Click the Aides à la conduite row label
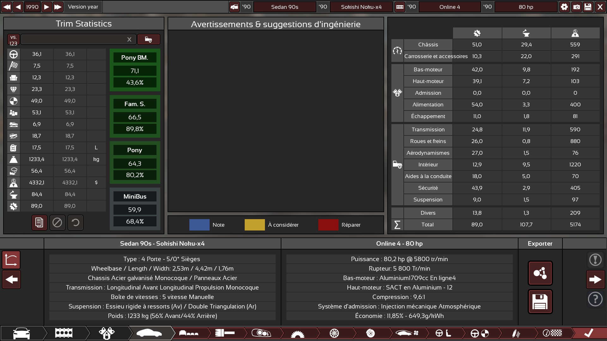The height and width of the screenshot is (341, 607). click(x=428, y=176)
